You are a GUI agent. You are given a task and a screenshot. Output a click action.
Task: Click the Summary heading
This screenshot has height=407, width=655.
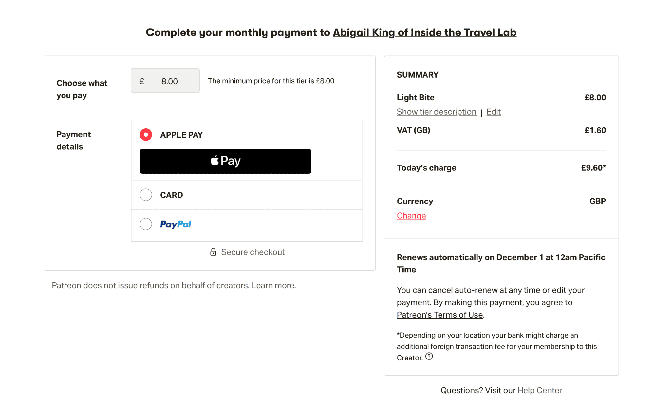[418, 75]
